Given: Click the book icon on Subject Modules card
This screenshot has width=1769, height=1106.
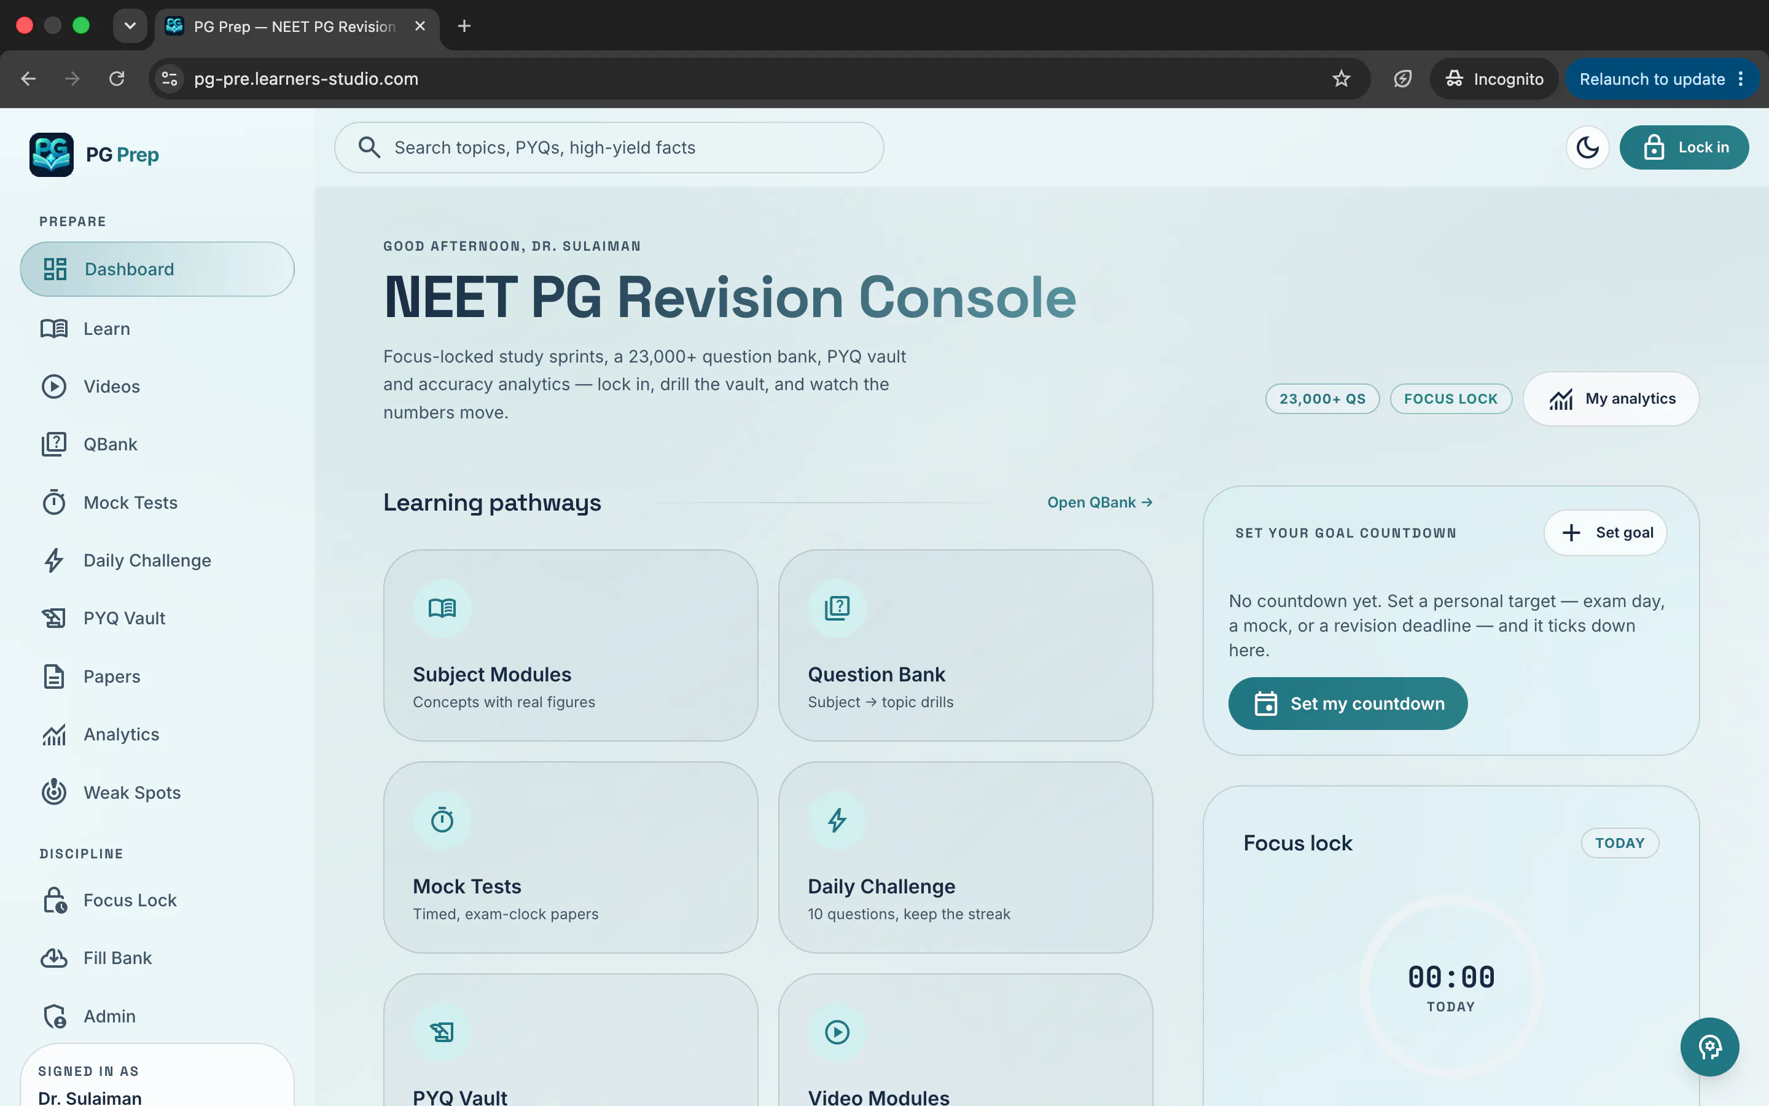Looking at the screenshot, I should pos(442,608).
